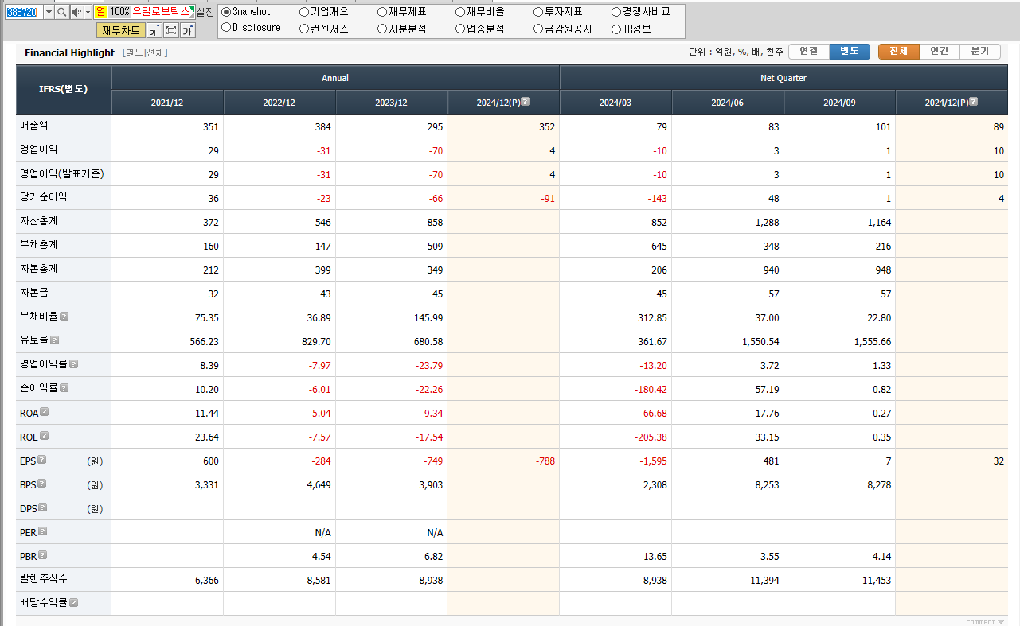Click the Annual 2023/12 column header
Image resolution: width=1020 pixels, height=626 pixels.
tap(392, 103)
